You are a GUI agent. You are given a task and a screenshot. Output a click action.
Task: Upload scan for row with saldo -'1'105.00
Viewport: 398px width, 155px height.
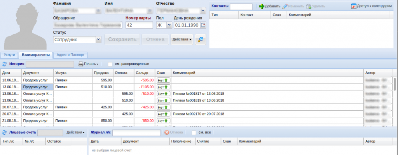pyautogui.click(x=164, y=87)
